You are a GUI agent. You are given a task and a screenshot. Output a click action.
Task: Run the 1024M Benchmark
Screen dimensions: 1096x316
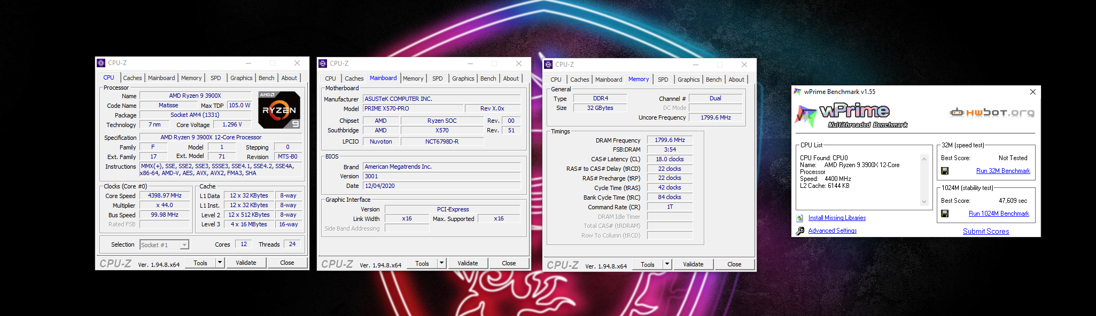pyautogui.click(x=999, y=214)
